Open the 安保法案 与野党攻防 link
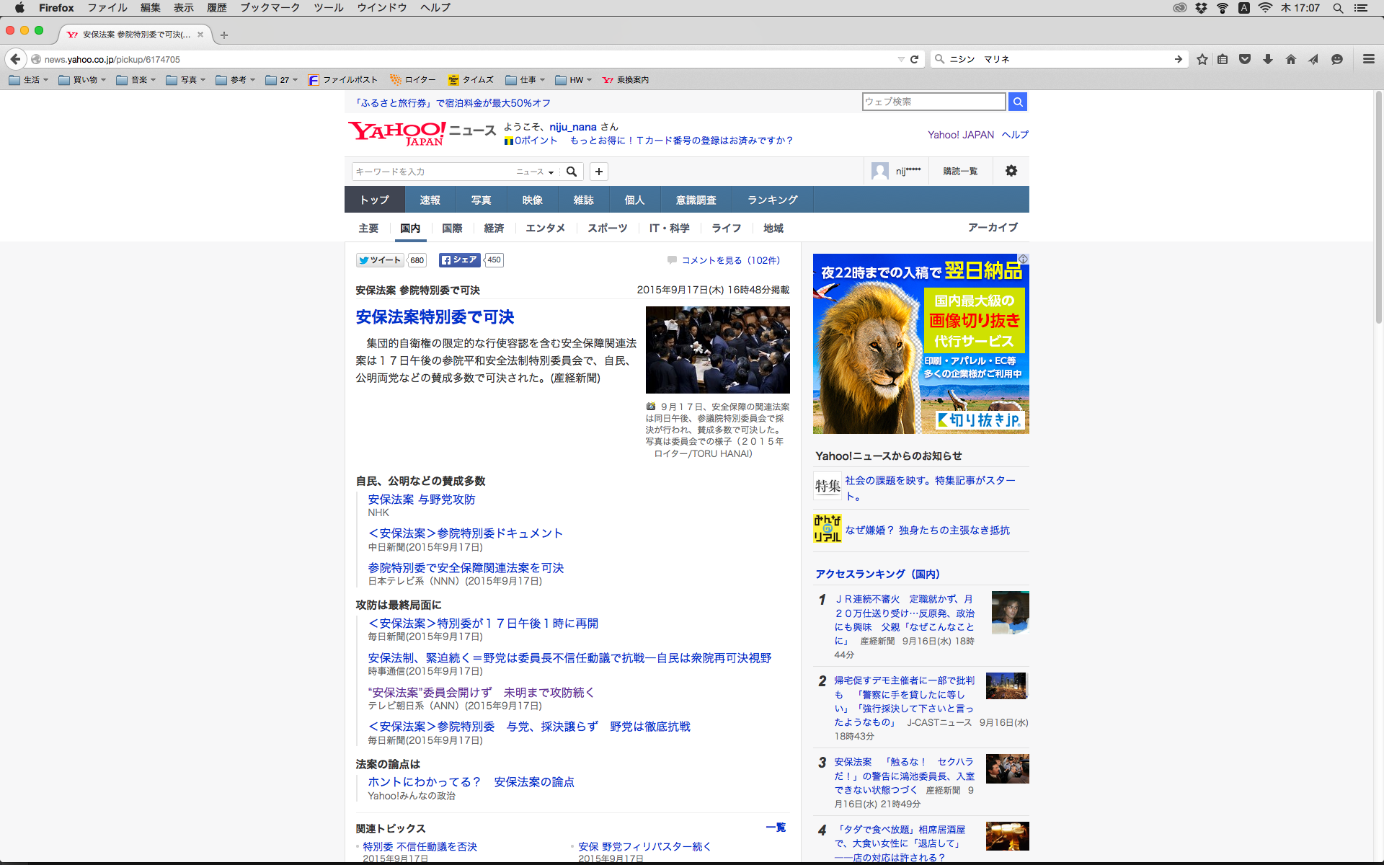 [x=421, y=500]
